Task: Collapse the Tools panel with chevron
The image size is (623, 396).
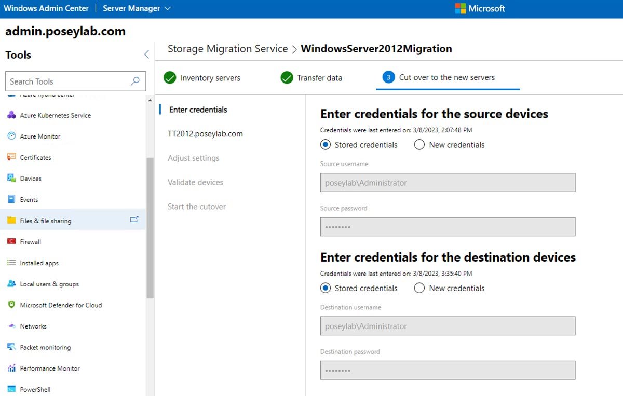Action: (x=146, y=54)
